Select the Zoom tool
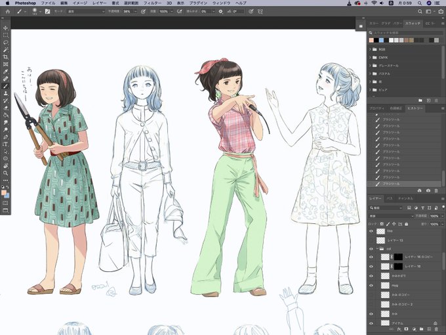The width and height of the screenshot is (446, 335). [5, 173]
